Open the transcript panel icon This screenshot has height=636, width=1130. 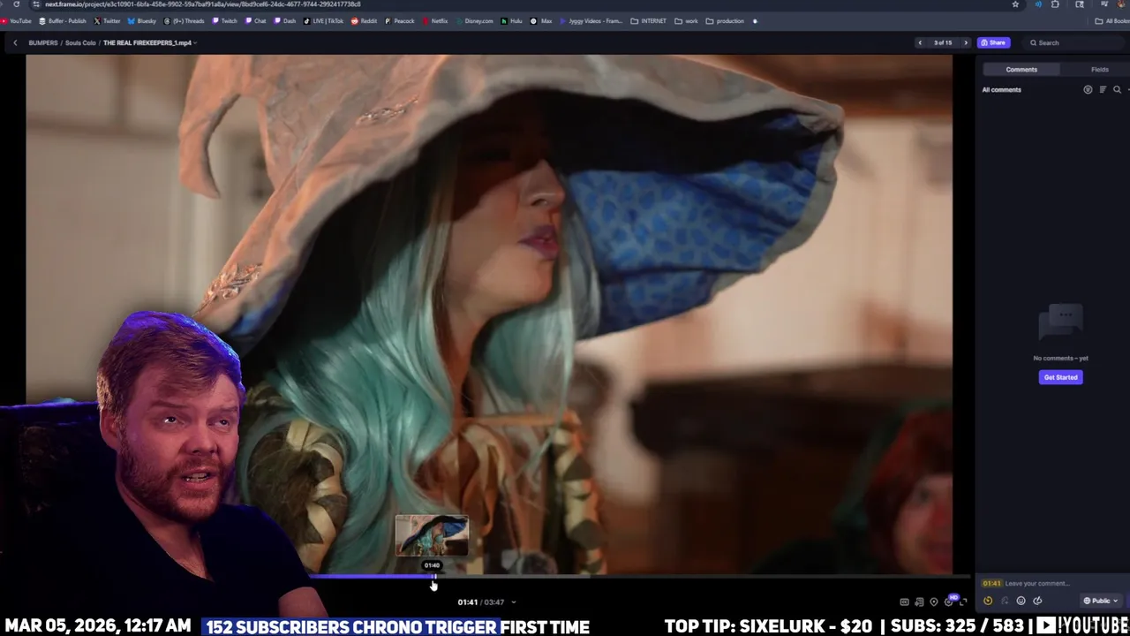click(x=919, y=602)
